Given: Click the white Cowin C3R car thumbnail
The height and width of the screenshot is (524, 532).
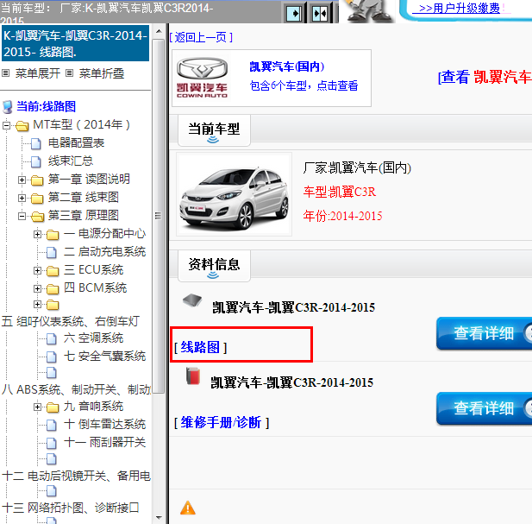Looking at the screenshot, I should (x=235, y=194).
